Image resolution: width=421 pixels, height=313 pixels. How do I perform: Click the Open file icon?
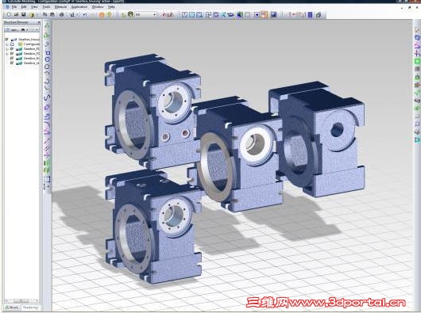coord(16,15)
